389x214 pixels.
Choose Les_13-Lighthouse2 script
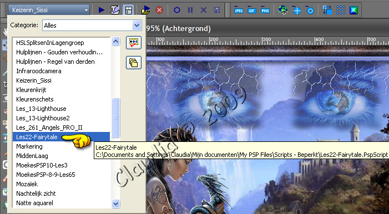click(61, 118)
